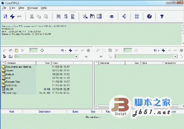Click the Copy icon in main toolbar

point(39,17)
